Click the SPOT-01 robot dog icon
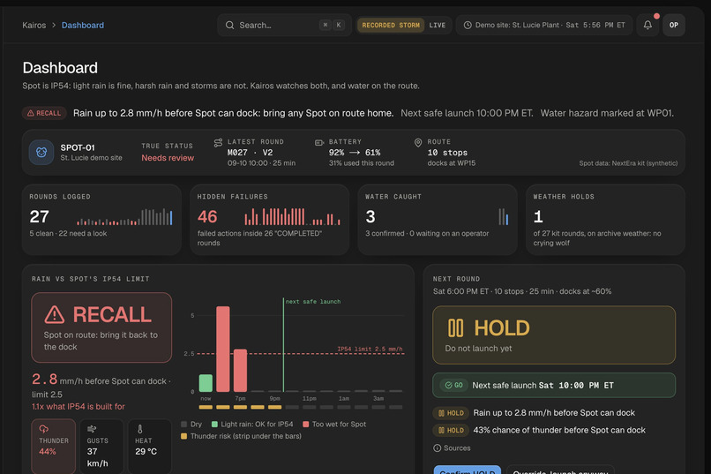The height and width of the screenshot is (474, 711). point(41,153)
